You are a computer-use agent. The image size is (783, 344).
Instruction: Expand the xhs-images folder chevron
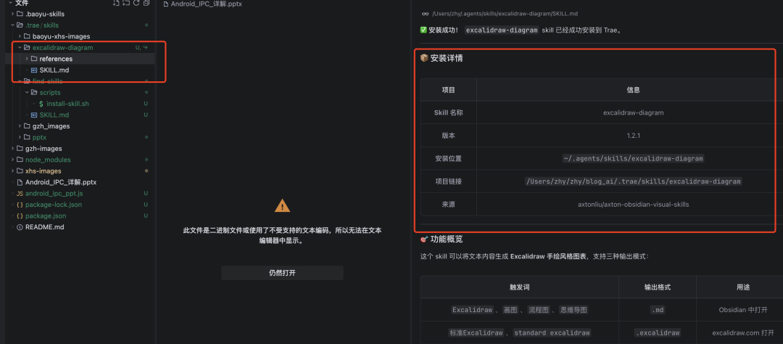click(x=12, y=171)
